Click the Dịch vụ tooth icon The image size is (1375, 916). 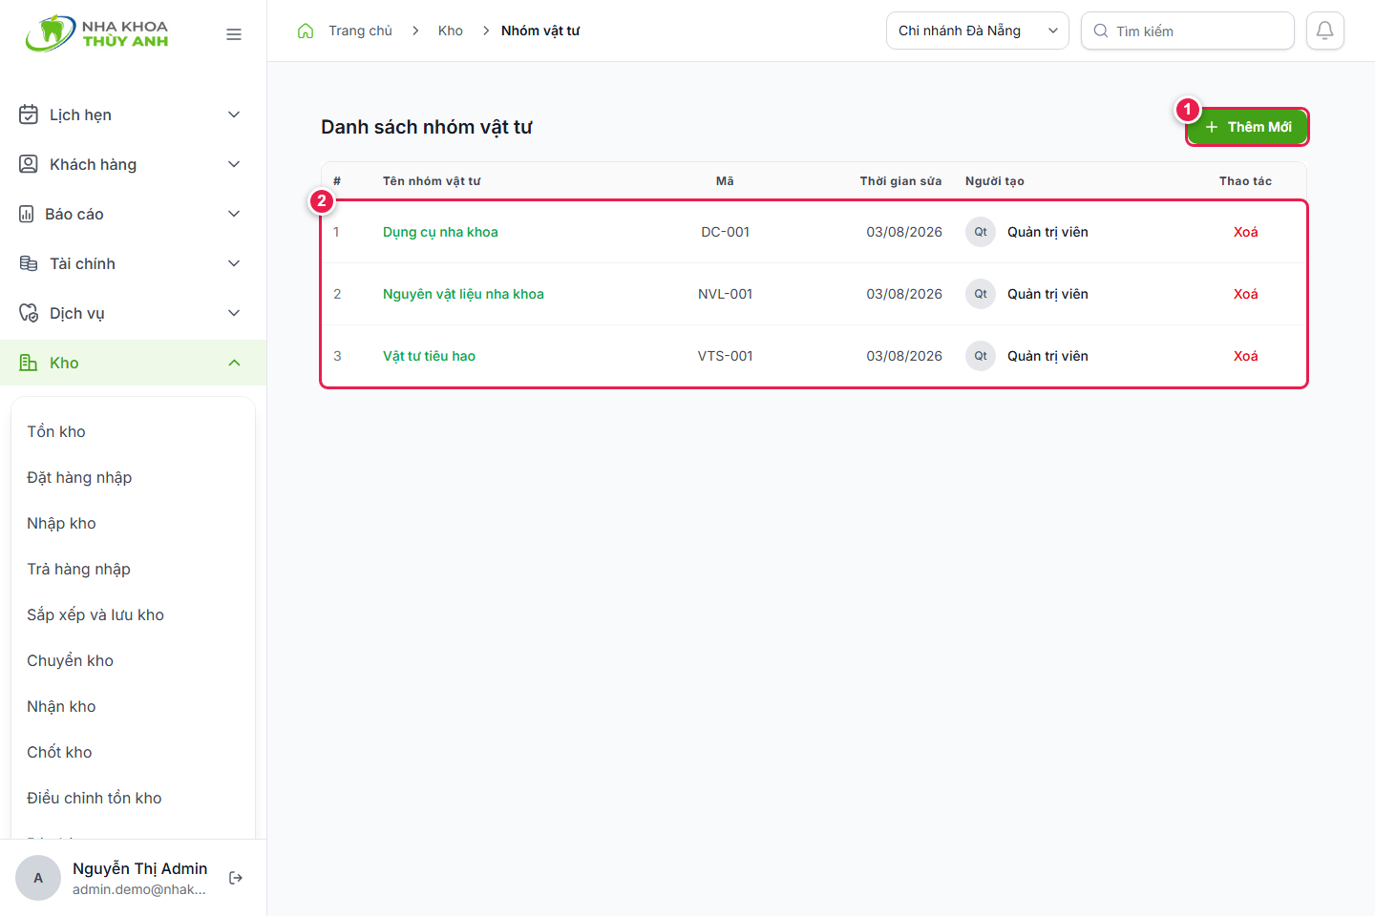point(29,313)
